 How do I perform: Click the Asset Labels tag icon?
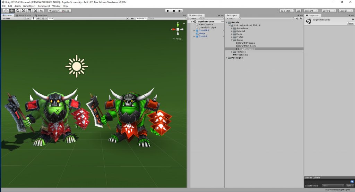(x=352, y=182)
